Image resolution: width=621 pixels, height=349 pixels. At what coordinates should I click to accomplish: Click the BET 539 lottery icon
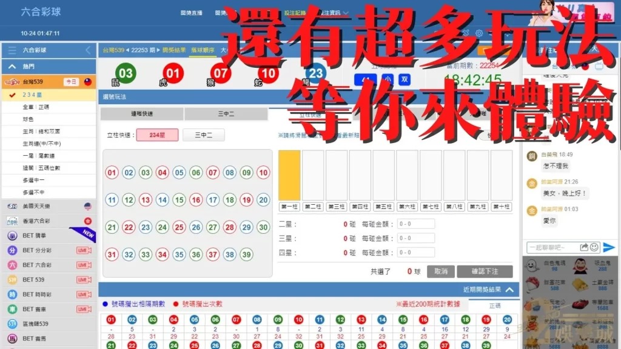click(12, 279)
